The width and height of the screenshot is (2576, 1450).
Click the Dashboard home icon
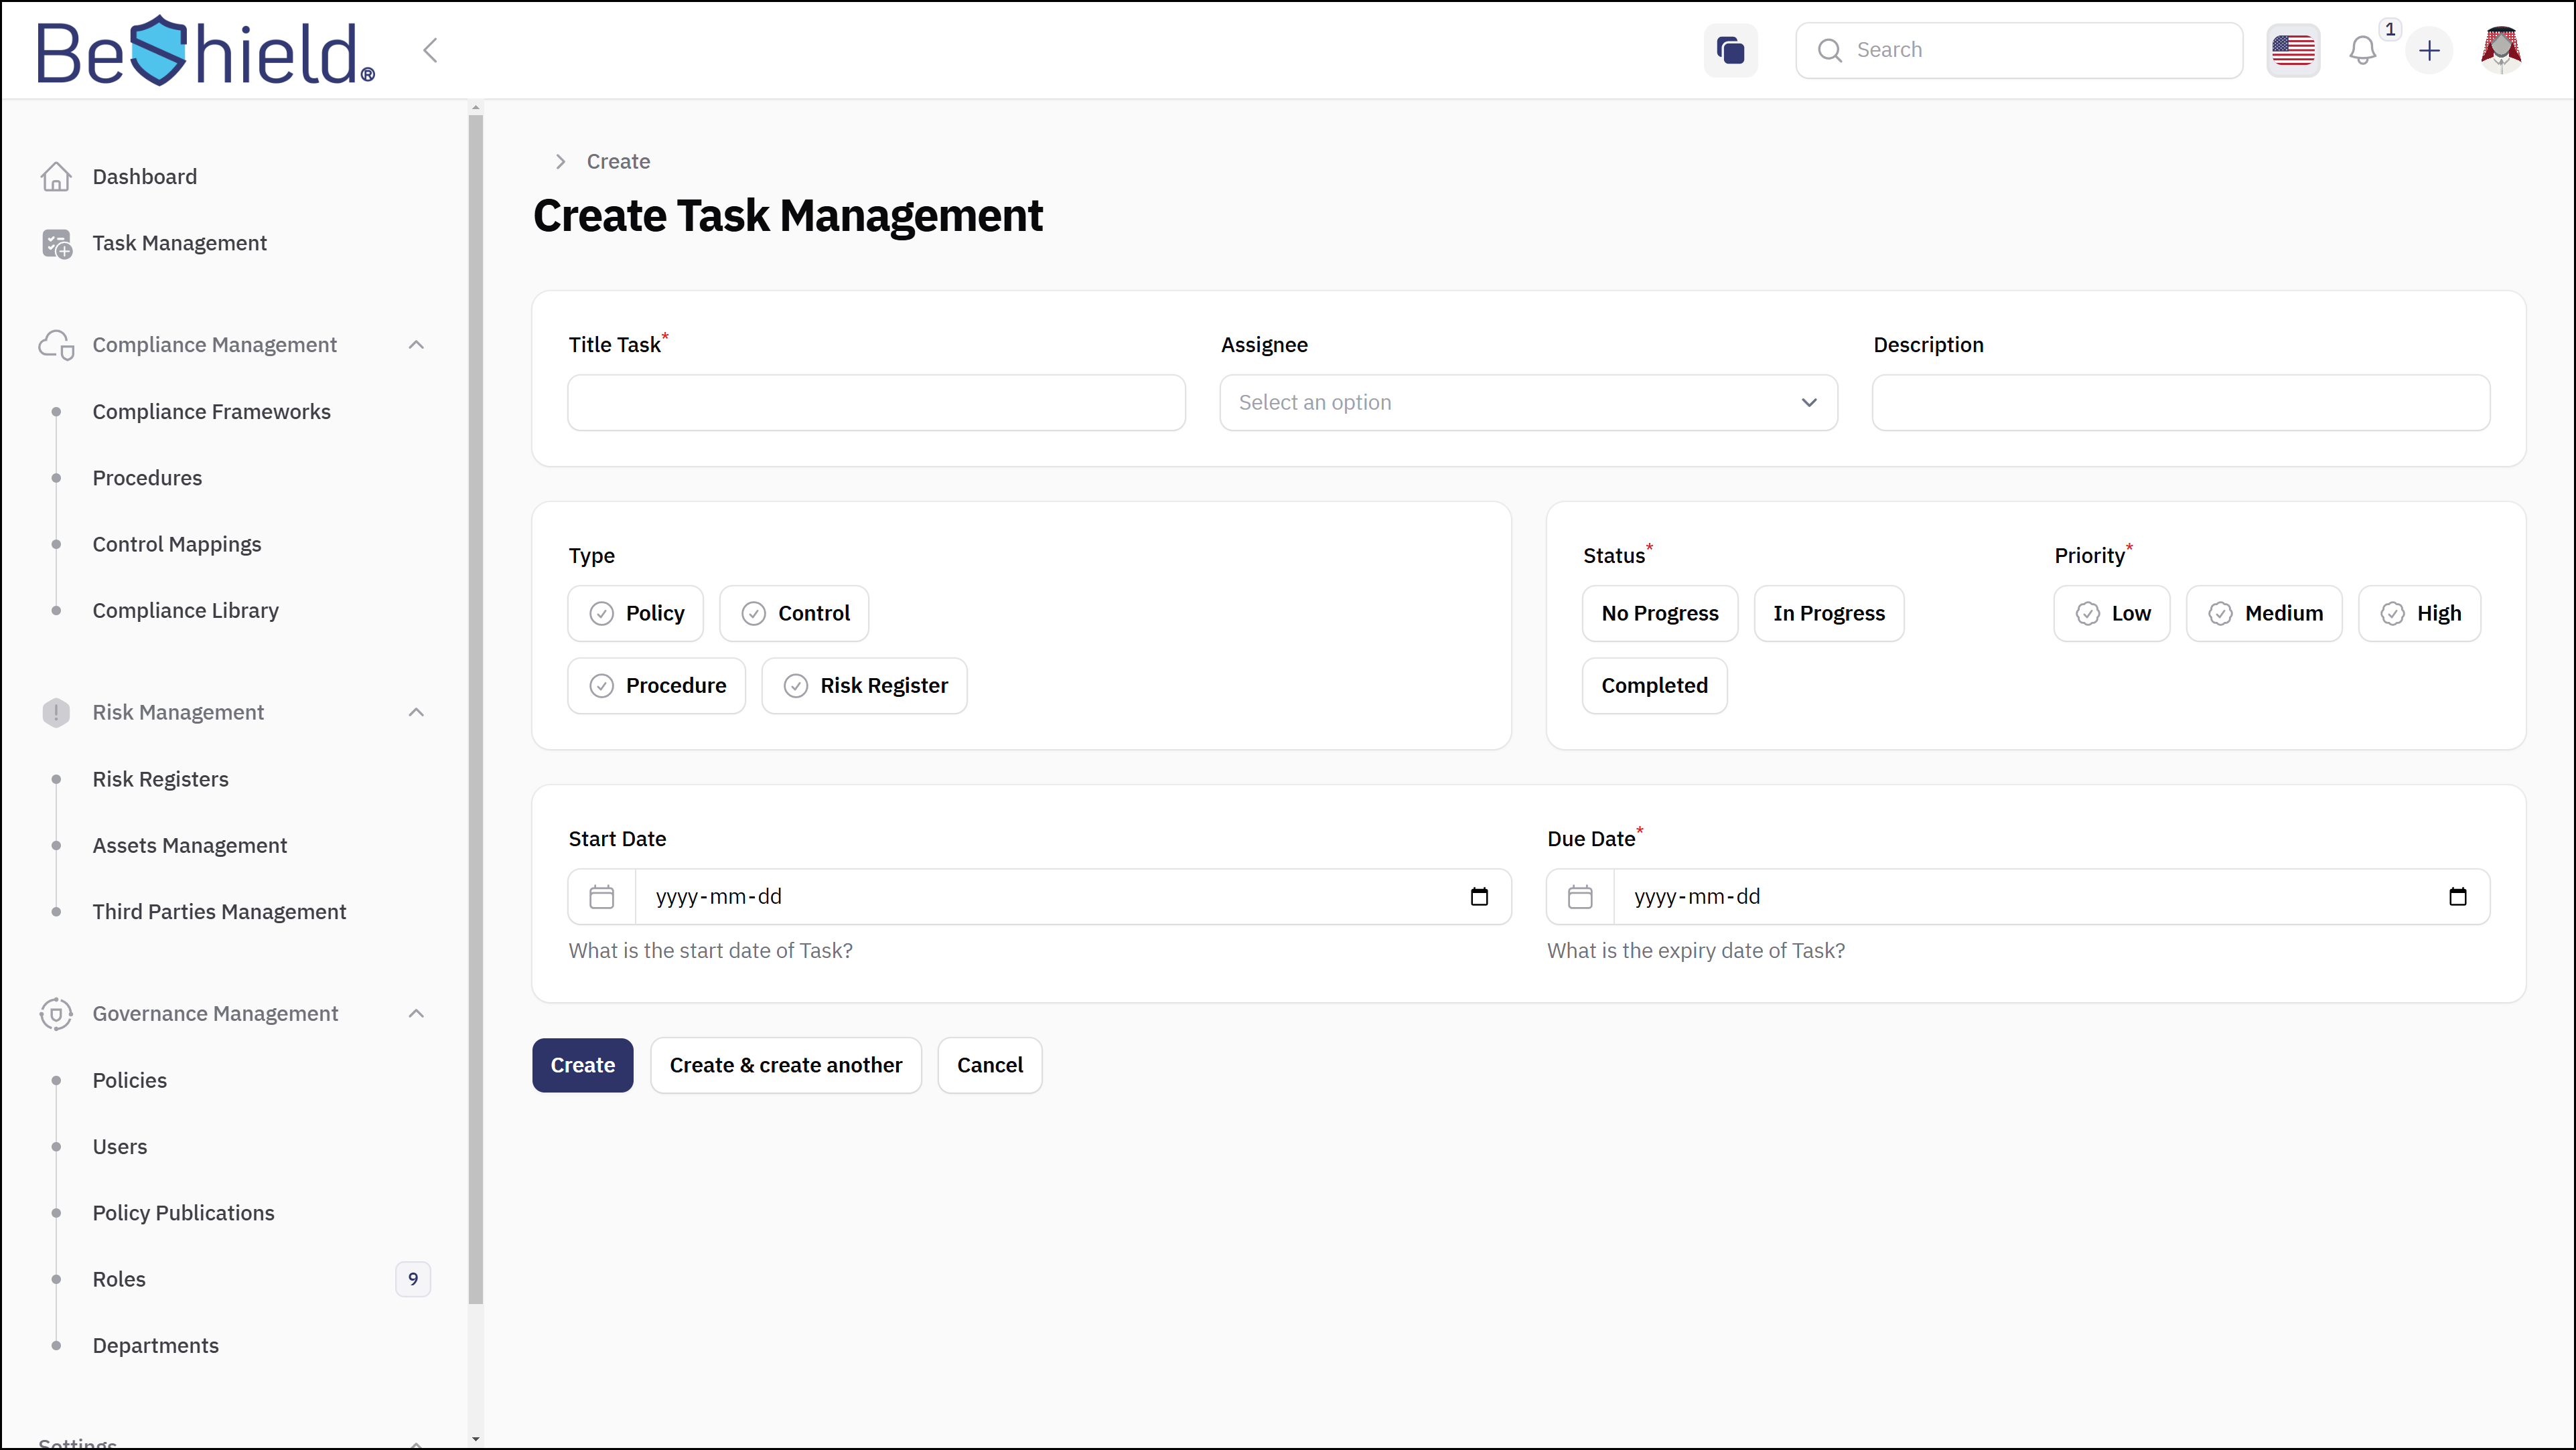point(56,177)
